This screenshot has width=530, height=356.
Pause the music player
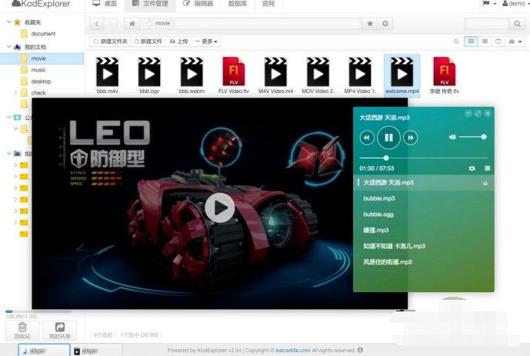388,138
